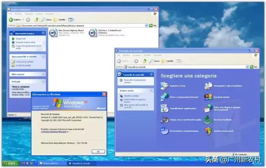The image size is (266, 168).
Task: Open Contratto di licenza Microsoft link
Action: [54, 131]
